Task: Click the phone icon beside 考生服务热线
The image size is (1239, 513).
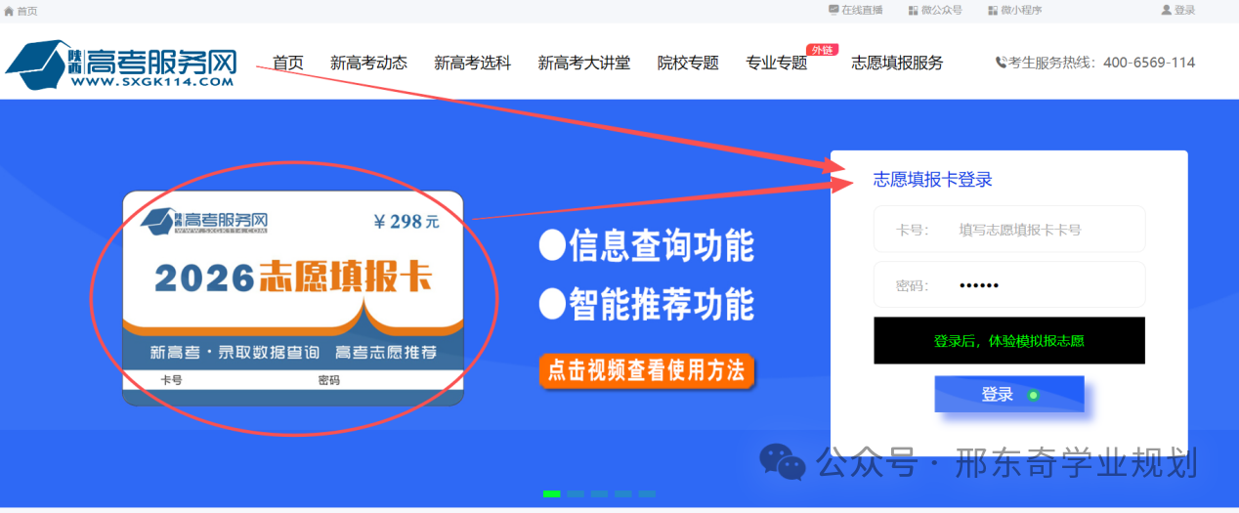Action: 1001,63
